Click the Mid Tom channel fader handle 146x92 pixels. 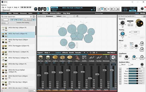[39, 75]
